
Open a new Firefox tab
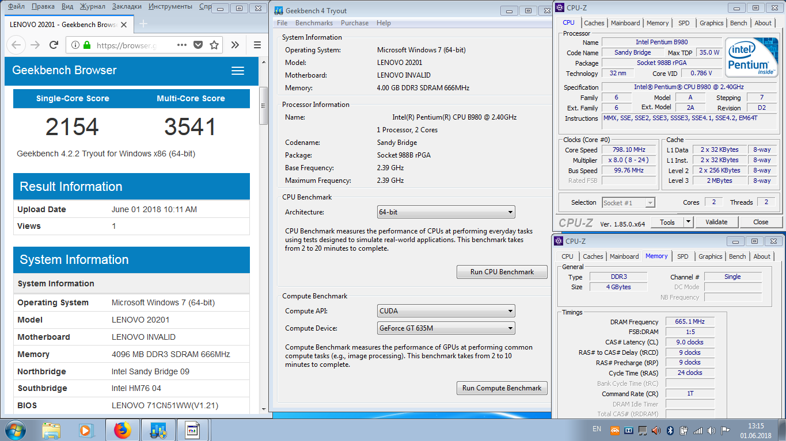coord(144,24)
